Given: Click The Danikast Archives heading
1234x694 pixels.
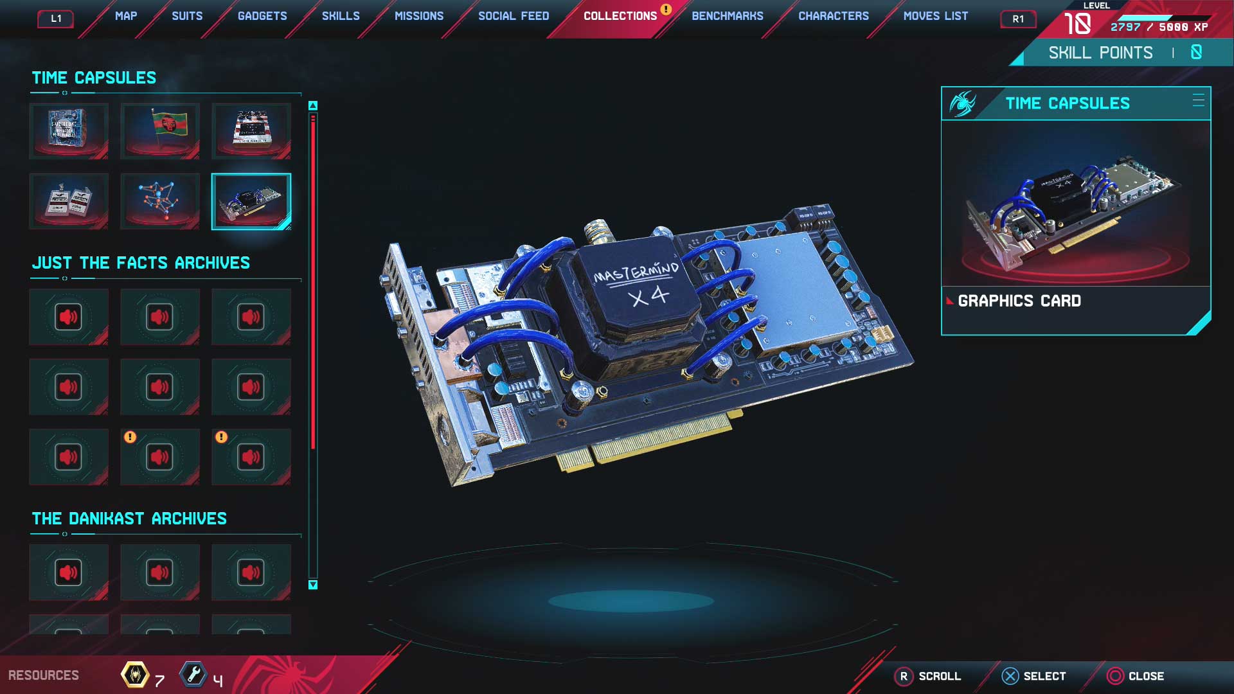Looking at the screenshot, I should [129, 519].
